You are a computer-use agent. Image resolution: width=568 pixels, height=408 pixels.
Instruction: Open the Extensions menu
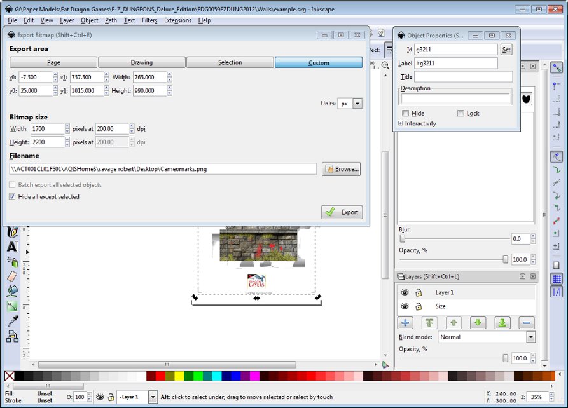pos(177,20)
